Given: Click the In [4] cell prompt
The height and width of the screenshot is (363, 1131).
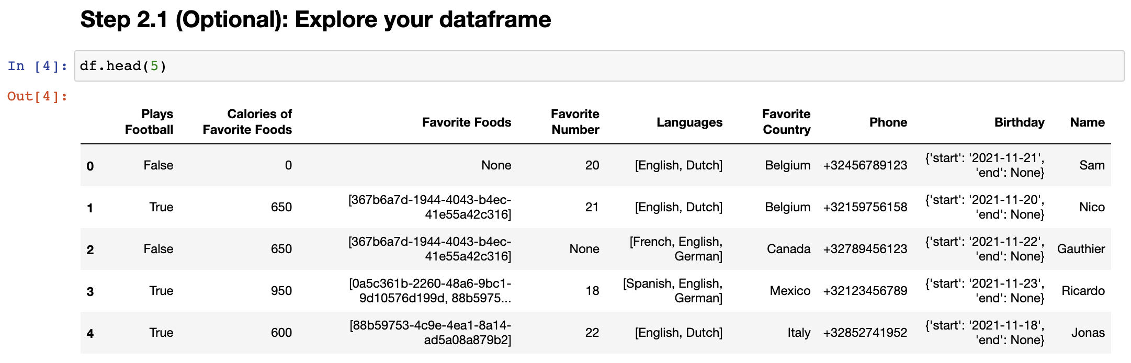Looking at the screenshot, I should (37, 66).
